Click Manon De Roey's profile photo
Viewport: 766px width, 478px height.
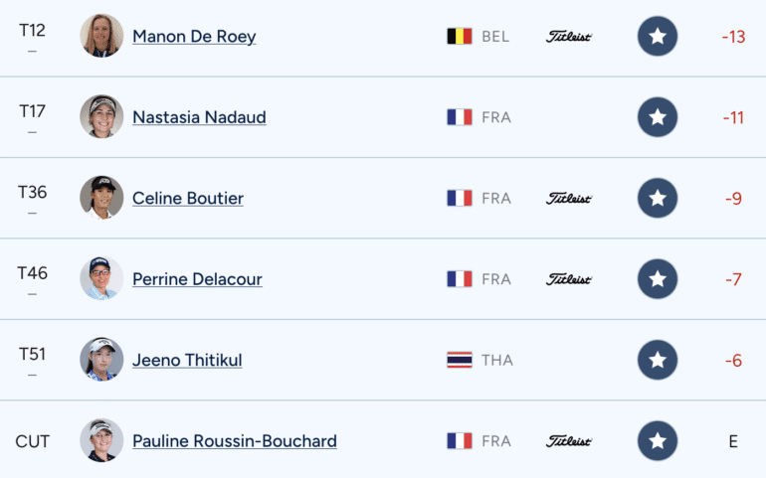pos(101,36)
